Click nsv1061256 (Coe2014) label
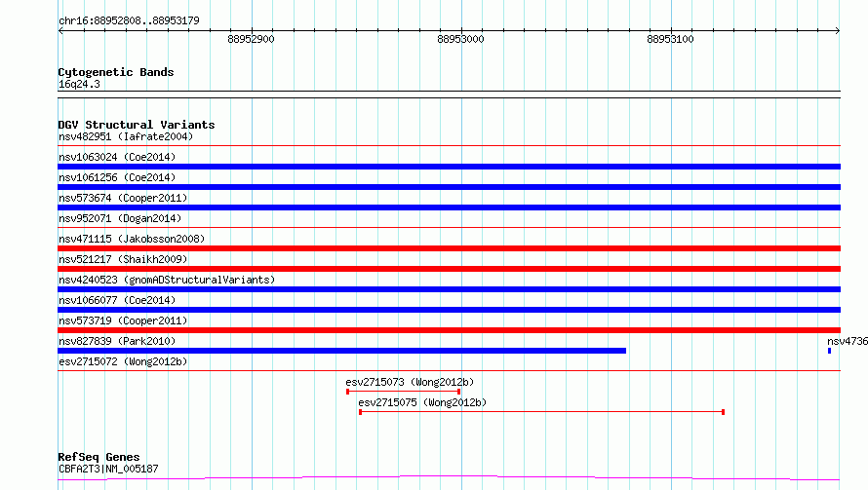The image size is (868, 490). click(117, 177)
